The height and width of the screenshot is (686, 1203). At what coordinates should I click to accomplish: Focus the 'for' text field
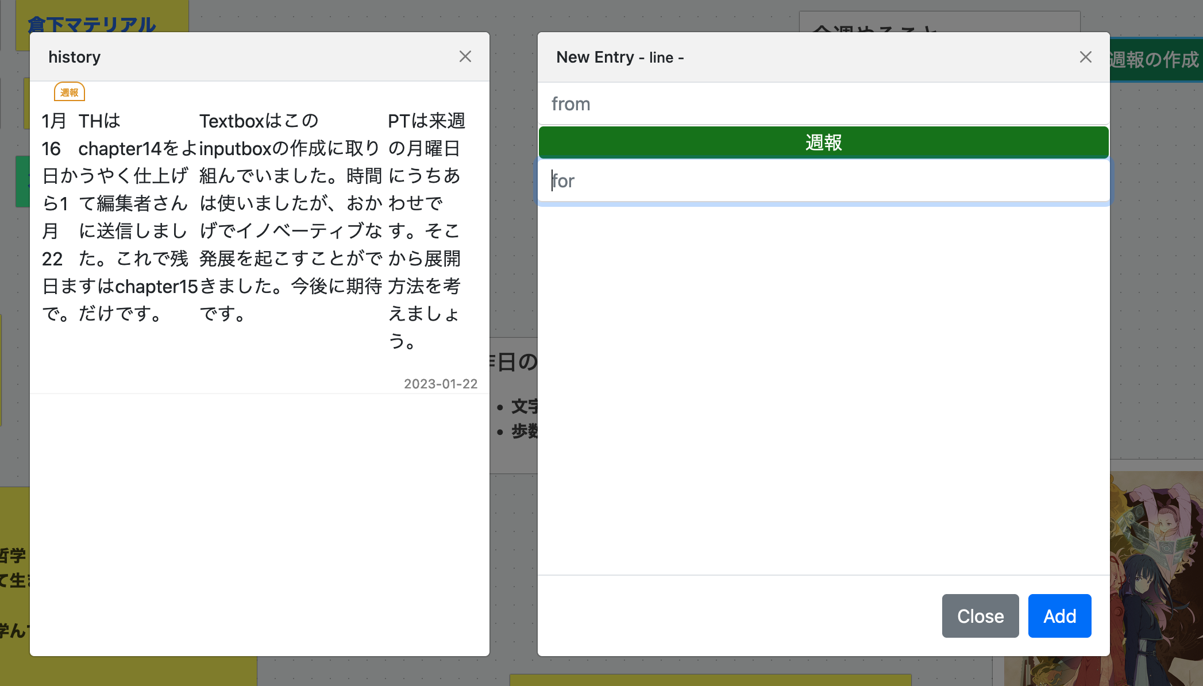point(823,181)
